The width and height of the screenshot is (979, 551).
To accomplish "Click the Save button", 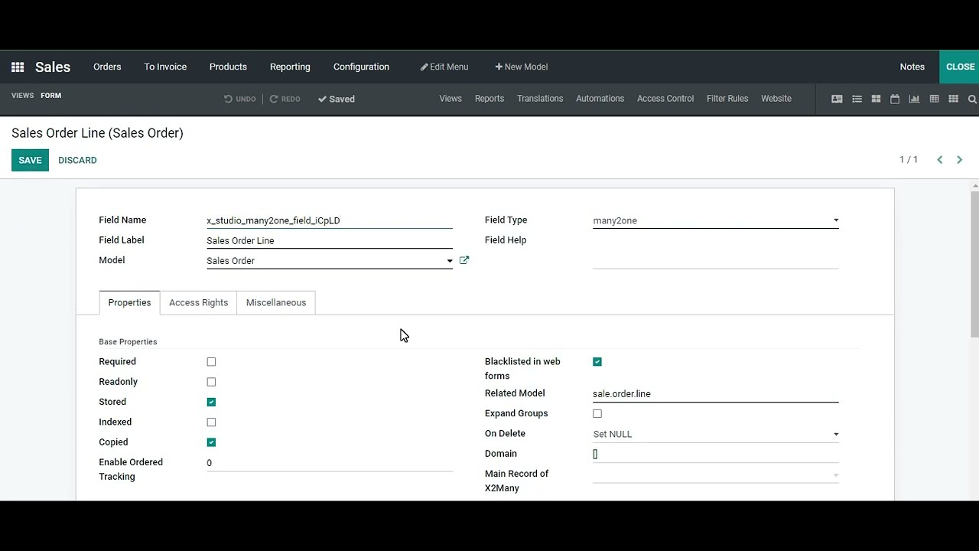I will click(30, 160).
